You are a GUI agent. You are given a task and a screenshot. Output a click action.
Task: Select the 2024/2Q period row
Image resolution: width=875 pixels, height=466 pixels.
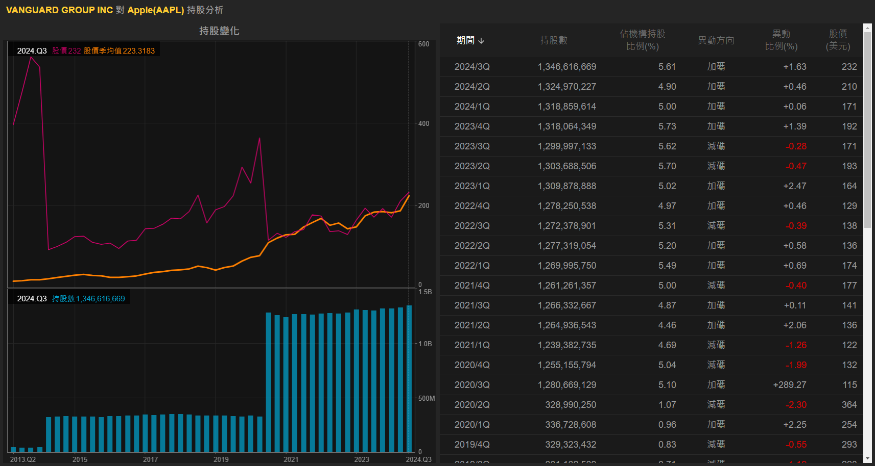point(651,87)
